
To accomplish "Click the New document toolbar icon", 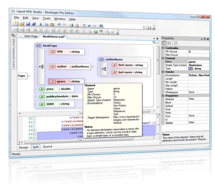I will pos(16,24).
